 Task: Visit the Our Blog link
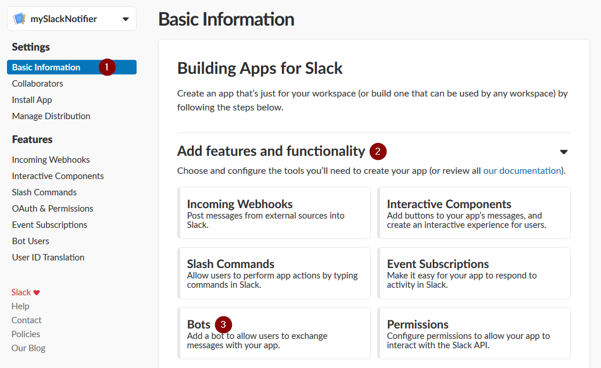point(28,348)
